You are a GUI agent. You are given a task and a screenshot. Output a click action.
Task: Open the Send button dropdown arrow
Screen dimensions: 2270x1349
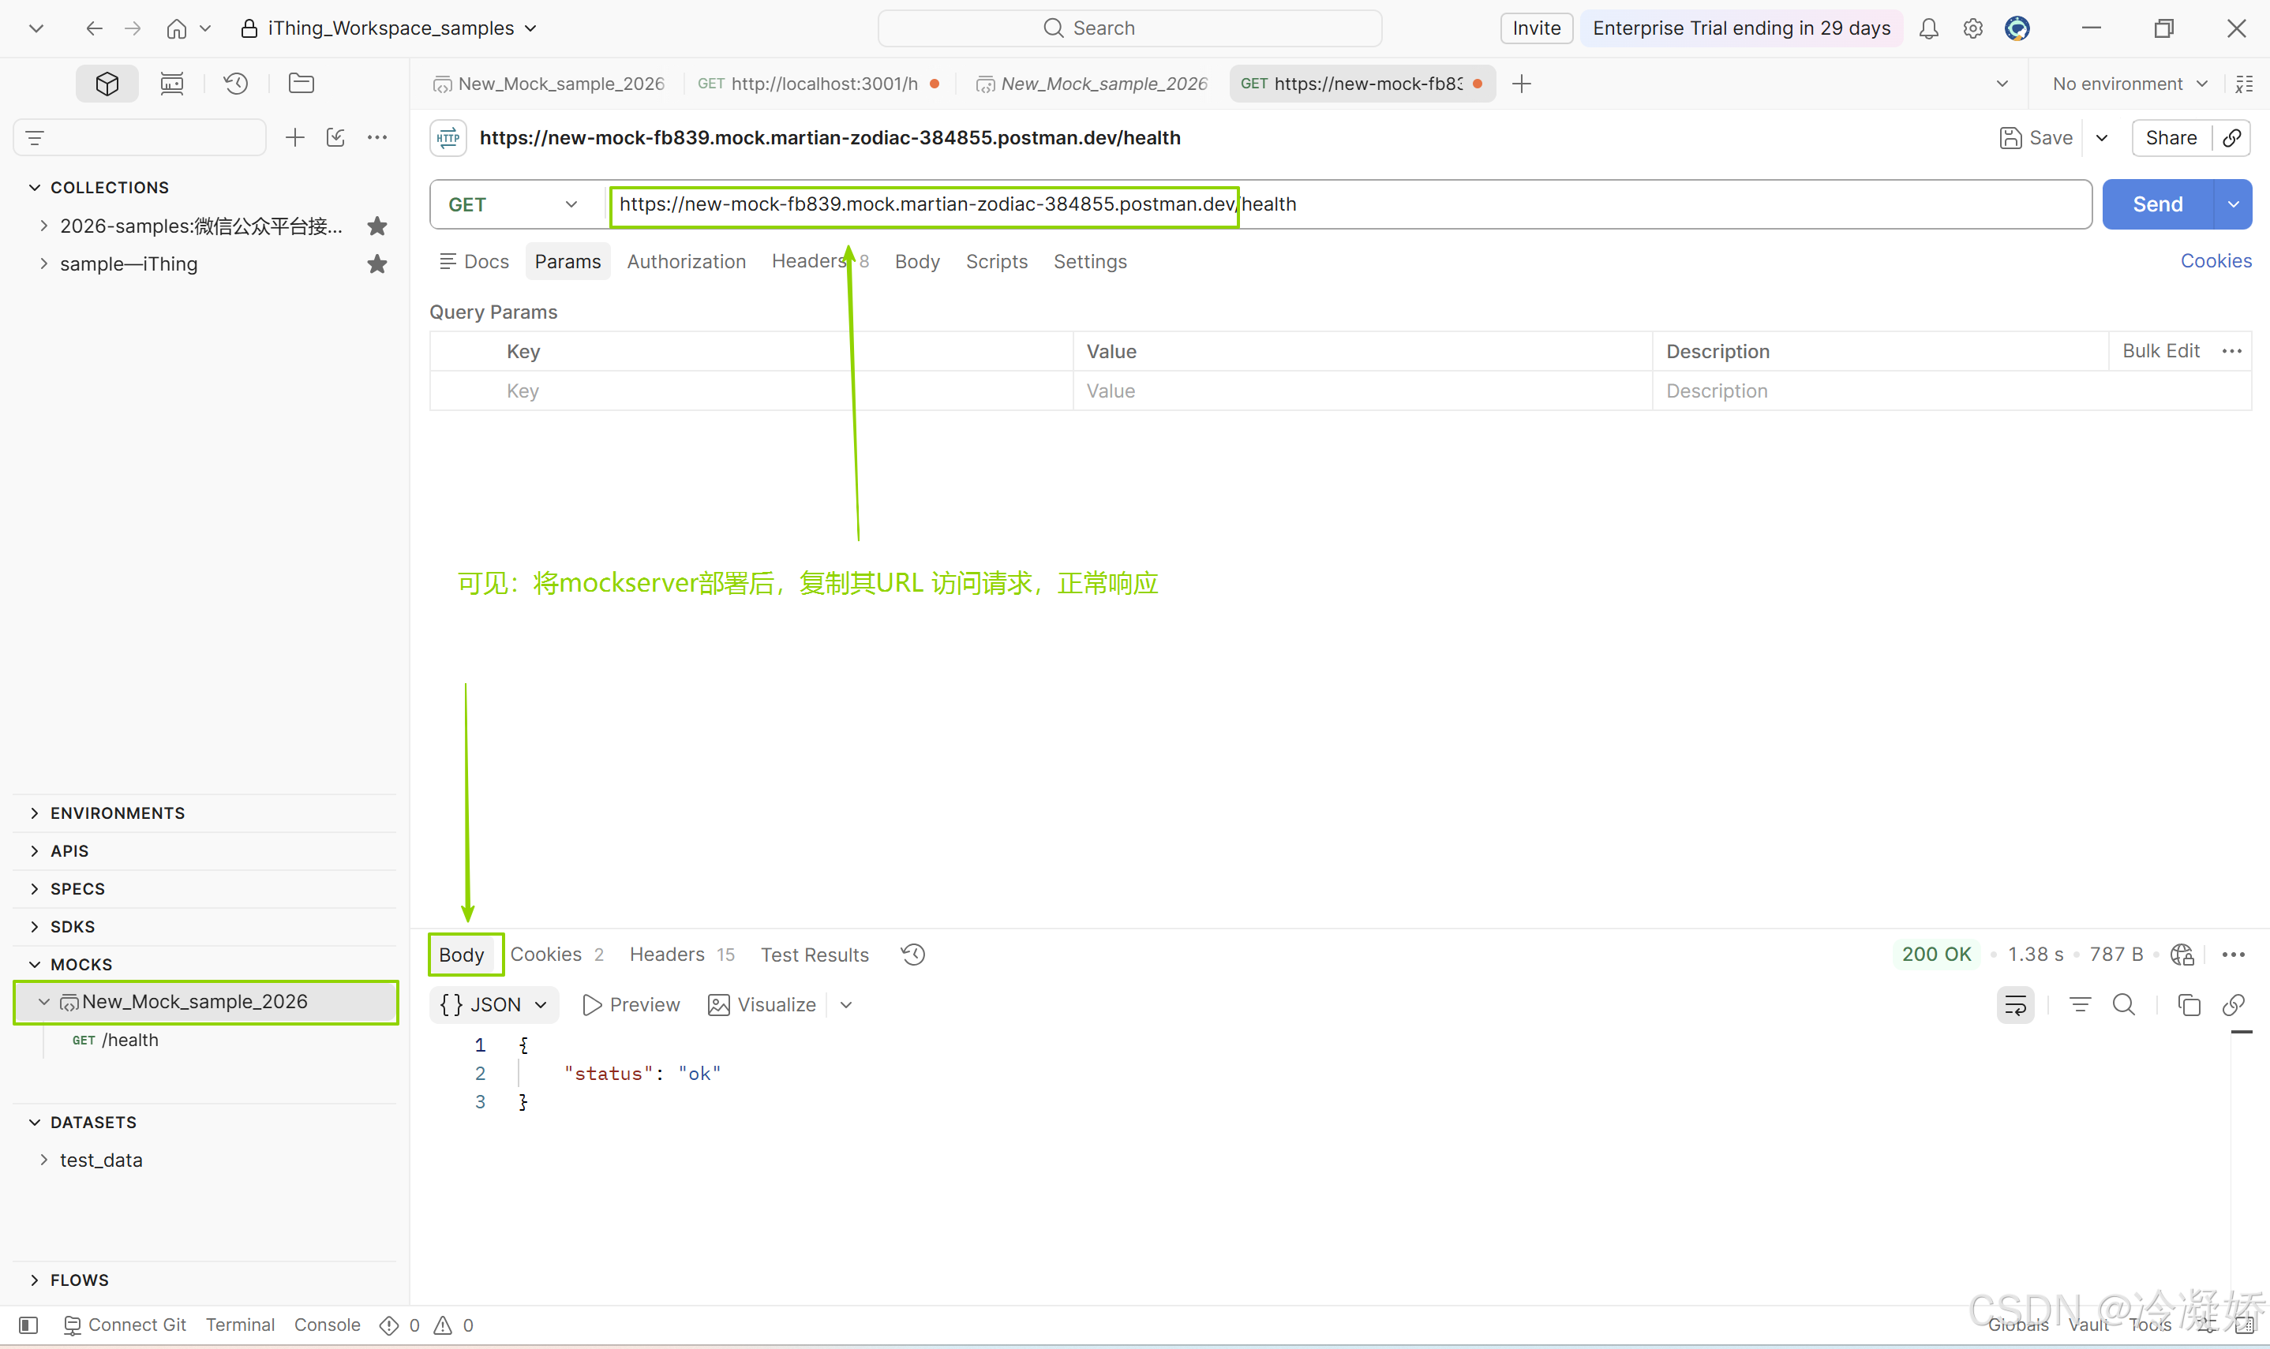2234,204
